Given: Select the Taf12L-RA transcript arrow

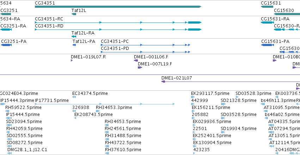Looking at the screenshot, I should (x=74, y=37).
